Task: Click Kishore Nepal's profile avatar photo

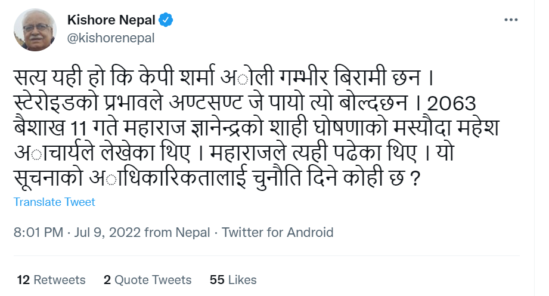Action: 35,30
